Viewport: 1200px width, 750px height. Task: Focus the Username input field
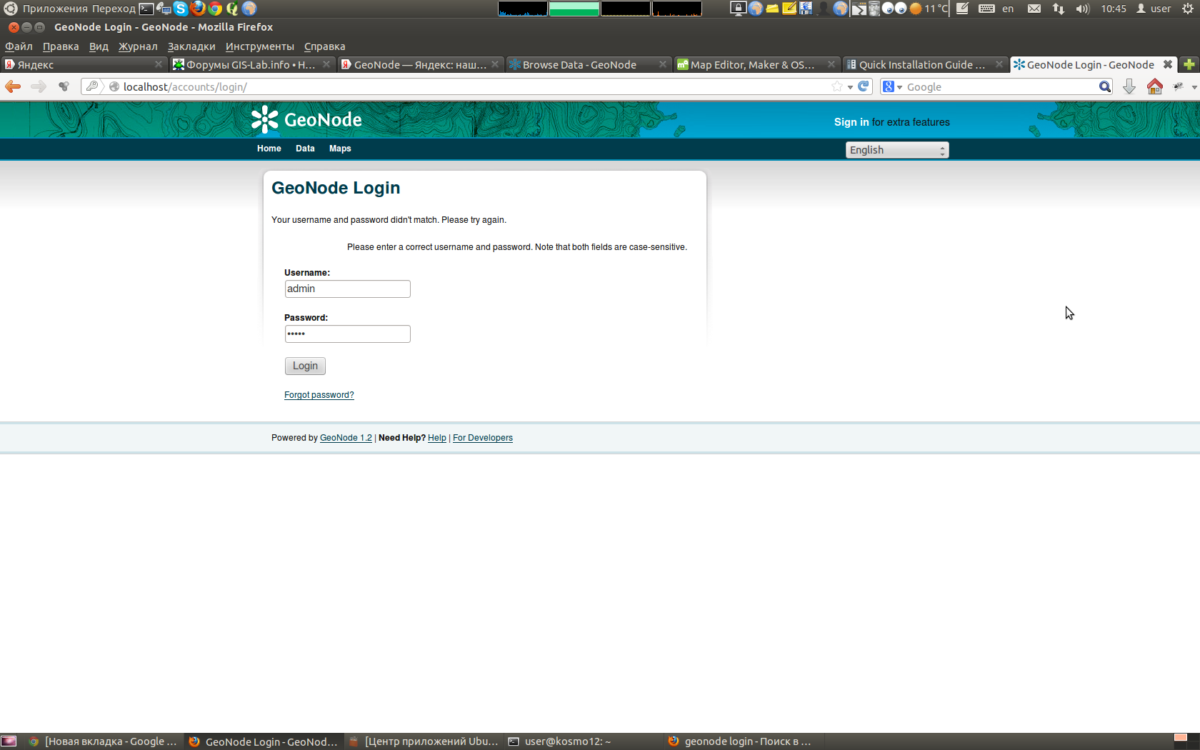pyautogui.click(x=347, y=289)
